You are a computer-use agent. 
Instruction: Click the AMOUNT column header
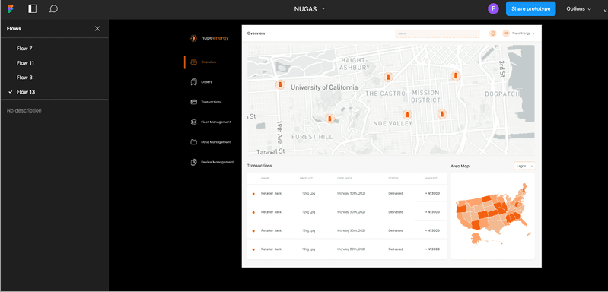431,179
